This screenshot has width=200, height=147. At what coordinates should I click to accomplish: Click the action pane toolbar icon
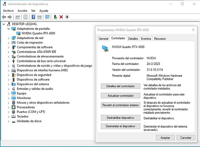pos(39,17)
